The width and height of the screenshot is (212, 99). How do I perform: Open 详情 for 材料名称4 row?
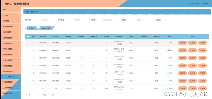pyautogui.click(x=183, y=66)
